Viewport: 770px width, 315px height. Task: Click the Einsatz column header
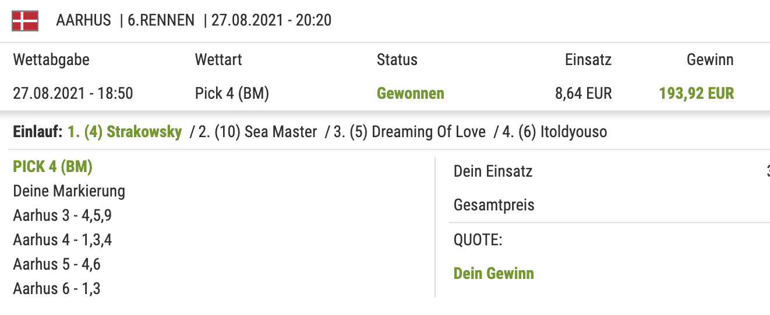588,59
